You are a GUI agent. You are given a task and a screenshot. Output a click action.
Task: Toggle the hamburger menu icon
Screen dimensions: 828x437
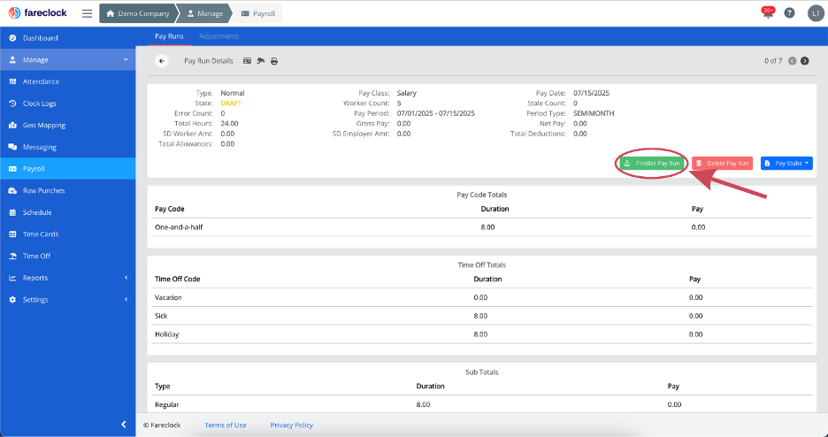pos(87,14)
